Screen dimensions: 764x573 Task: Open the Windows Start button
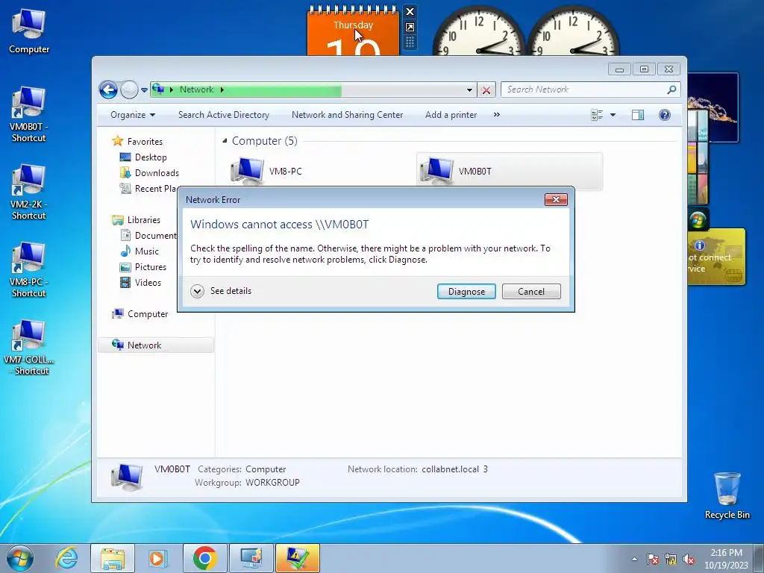coord(19,558)
